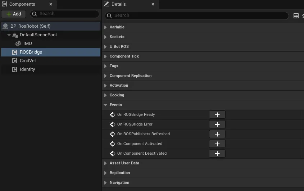Click the On Component Deactivated label
The width and height of the screenshot is (304, 191).
(x=142, y=153)
